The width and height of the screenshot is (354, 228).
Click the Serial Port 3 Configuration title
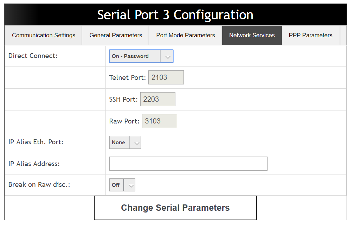[175, 15]
